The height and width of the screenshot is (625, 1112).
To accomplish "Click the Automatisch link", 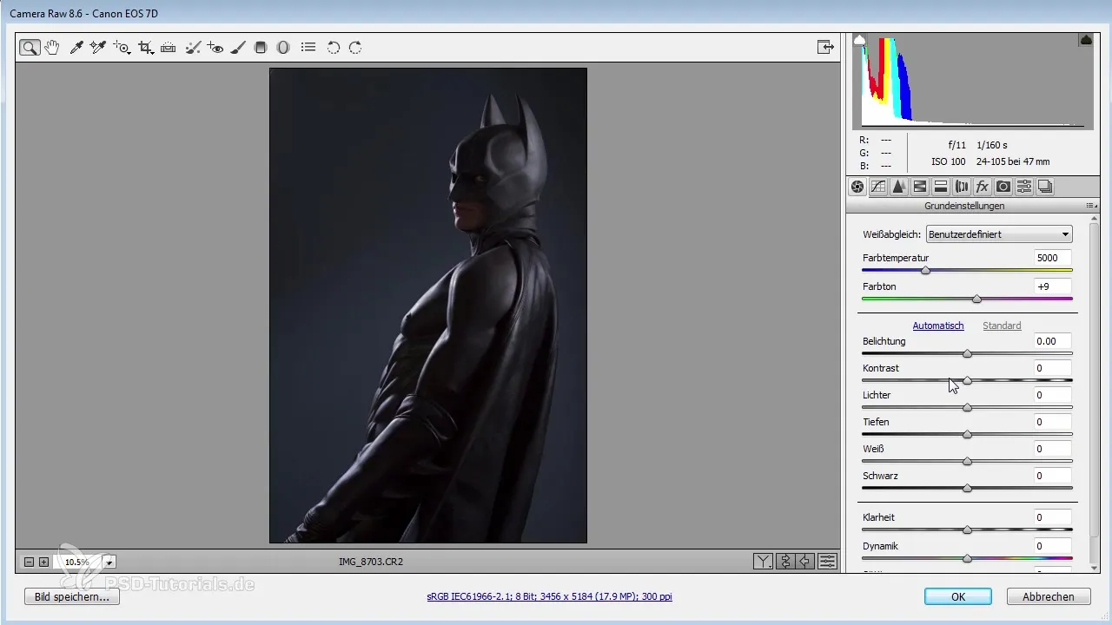I will 938,326.
